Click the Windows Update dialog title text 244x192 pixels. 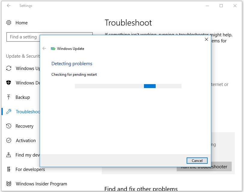point(71,49)
